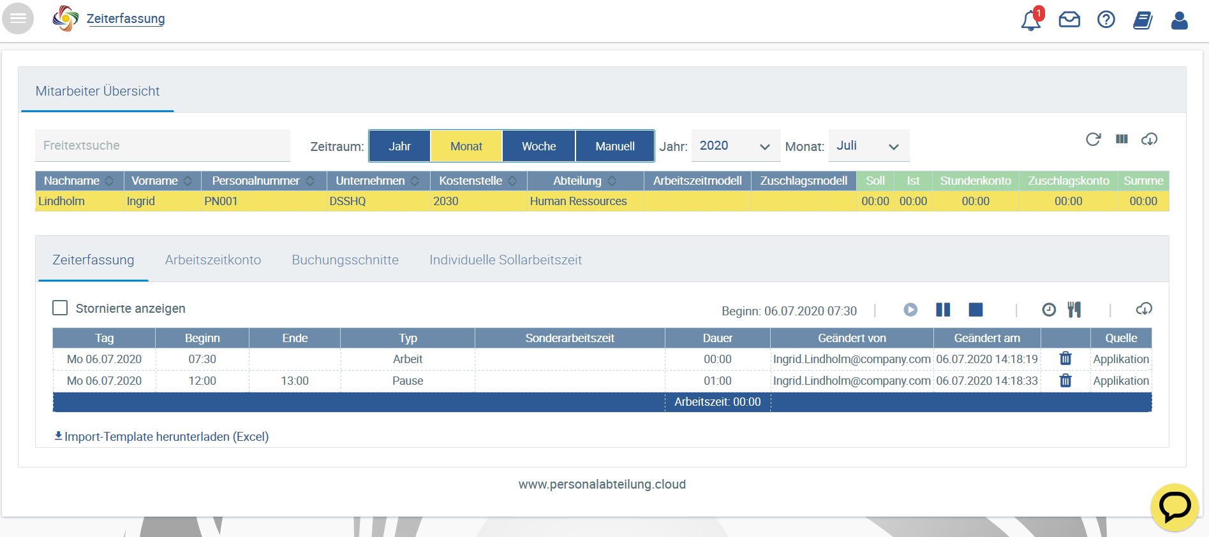Click the colorful app logo

(65, 18)
